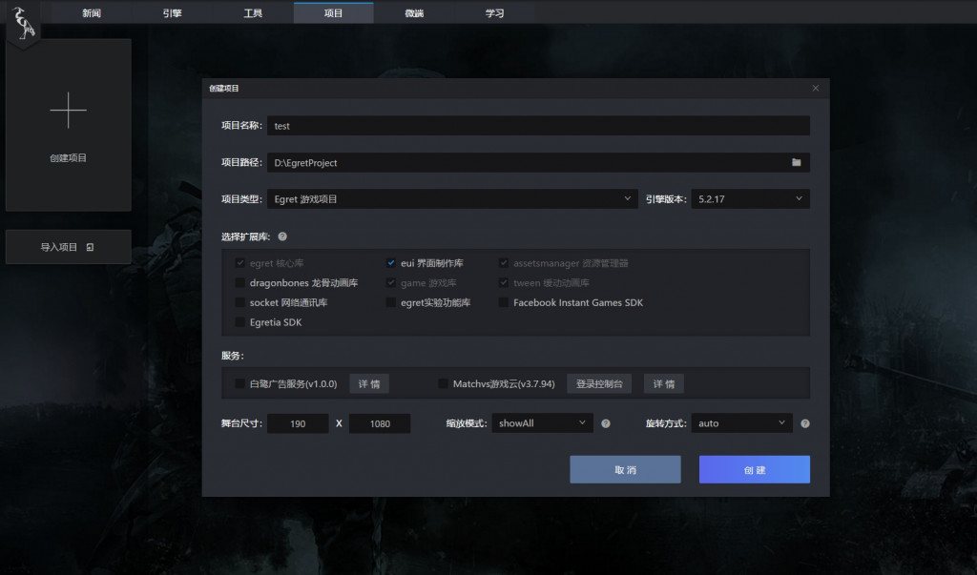
Task: Open help icon next to 缩放模式 dropdown
Action: pos(606,423)
